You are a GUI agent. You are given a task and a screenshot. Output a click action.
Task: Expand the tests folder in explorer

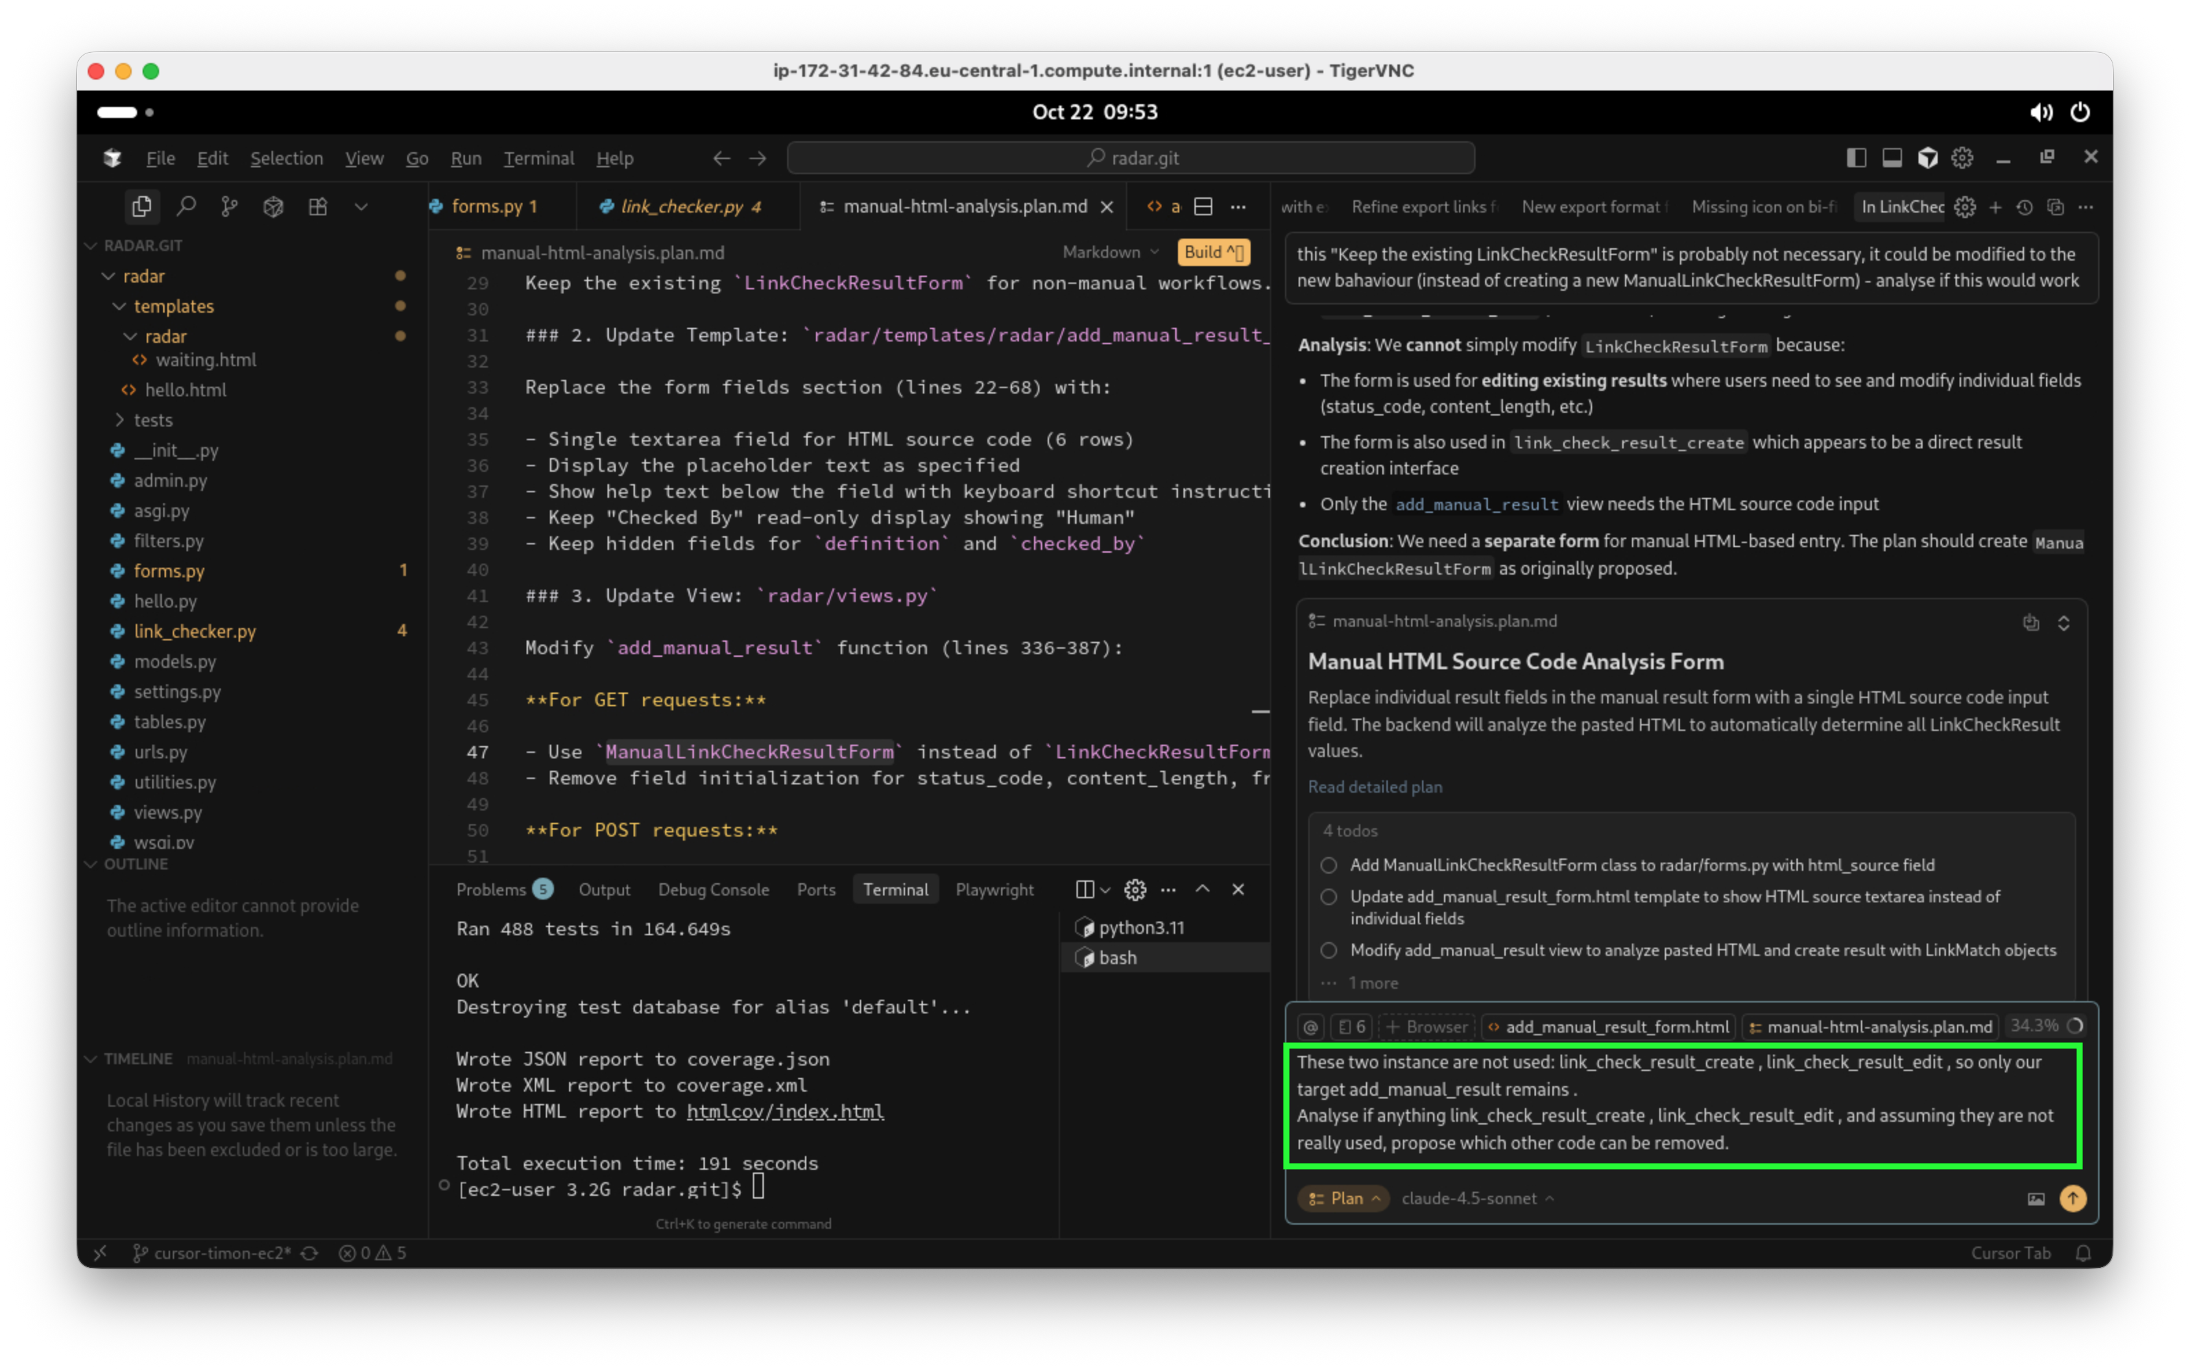tap(152, 420)
